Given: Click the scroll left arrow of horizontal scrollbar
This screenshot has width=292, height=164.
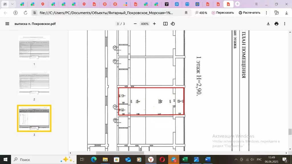Looking at the screenshot, I should [70, 153].
